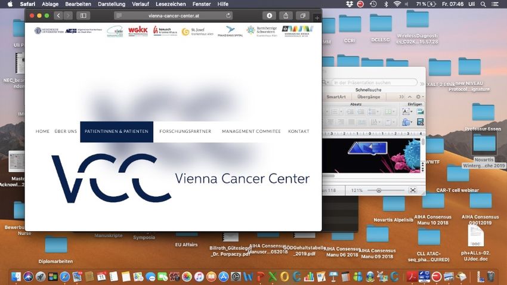Screen dimensions: 507x285
Task: Go to the HOME page link
Action: point(42,131)
